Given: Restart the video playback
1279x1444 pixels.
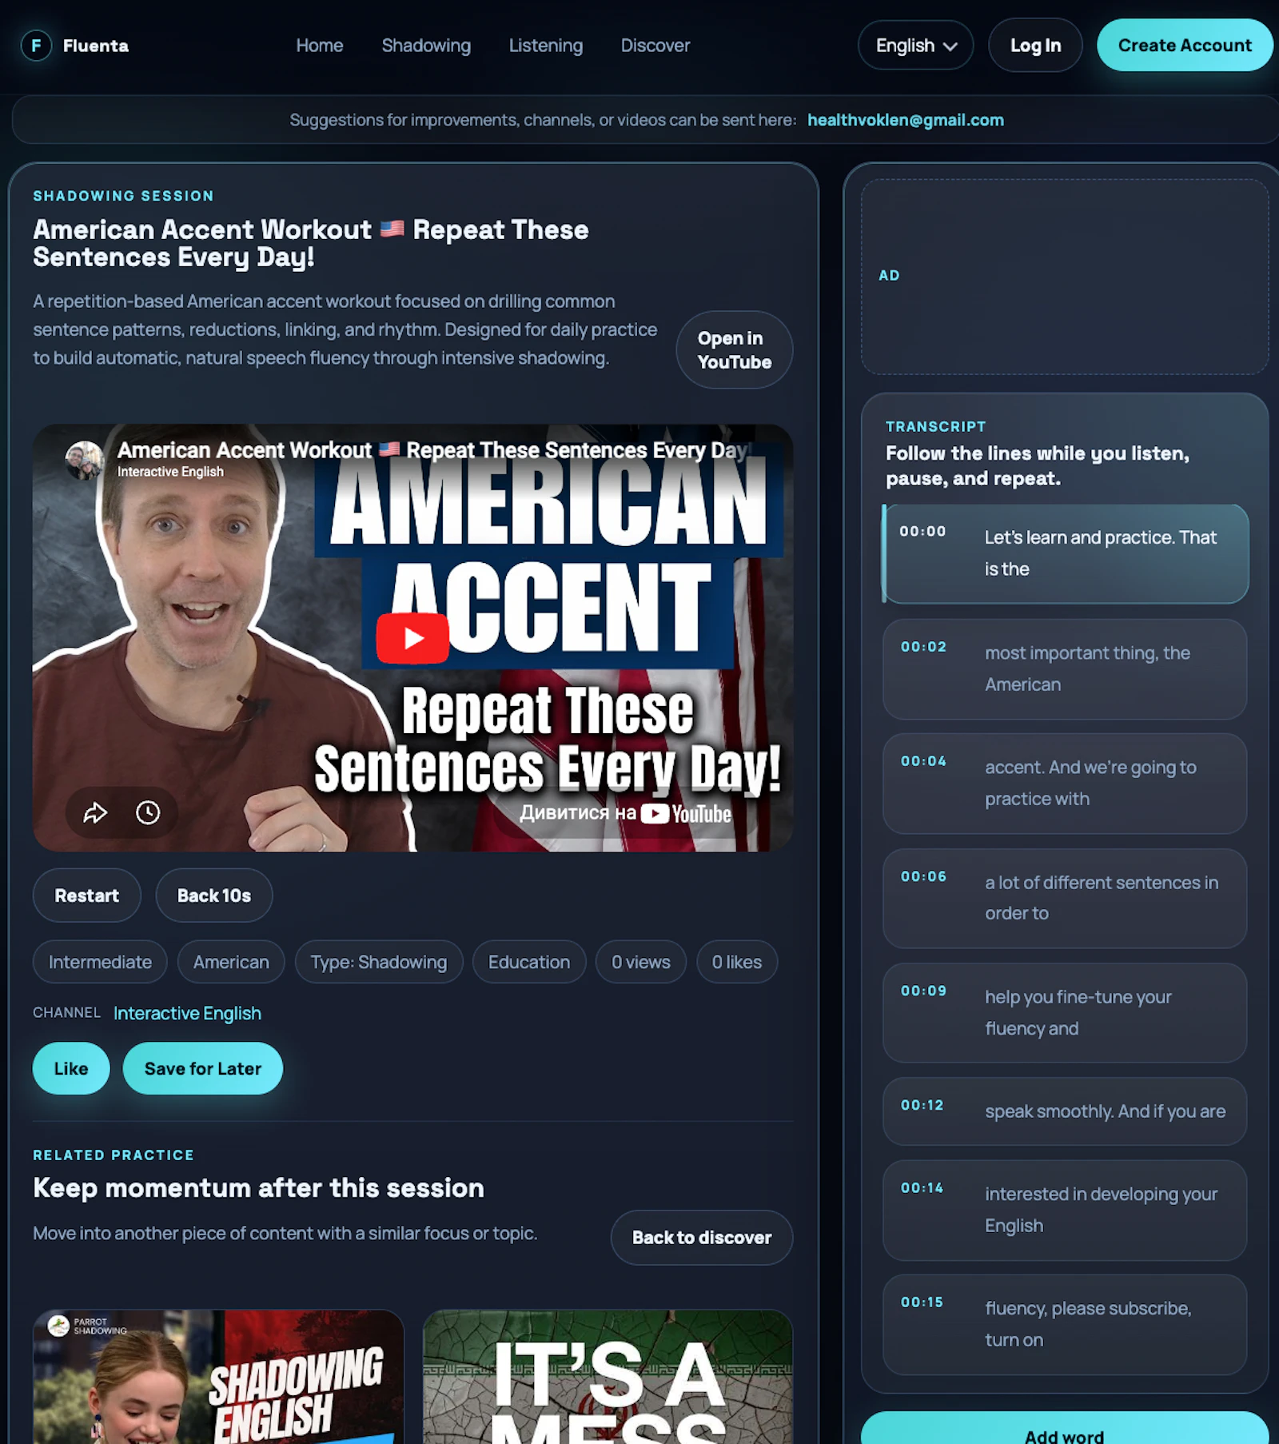Looking at the screenshot, I should (87, 896).
